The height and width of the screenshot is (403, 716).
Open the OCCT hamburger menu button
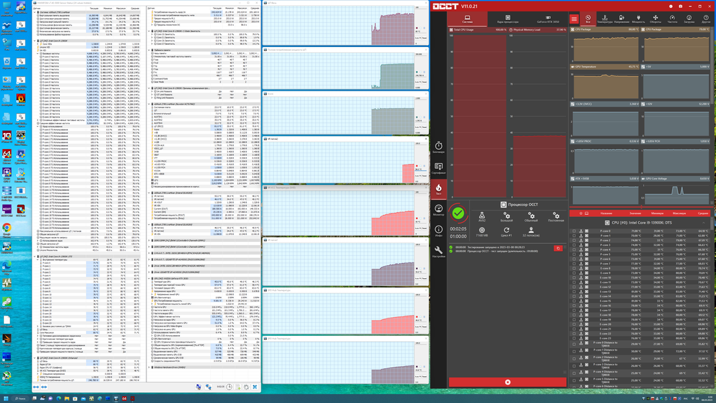click(574, 19)
